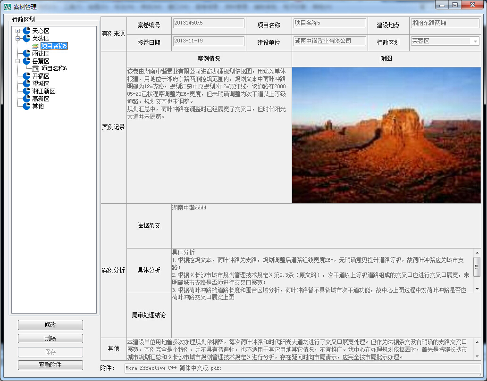Select 其他 in the district tree
Screen dimensions: 487x381
pos(38,106)
